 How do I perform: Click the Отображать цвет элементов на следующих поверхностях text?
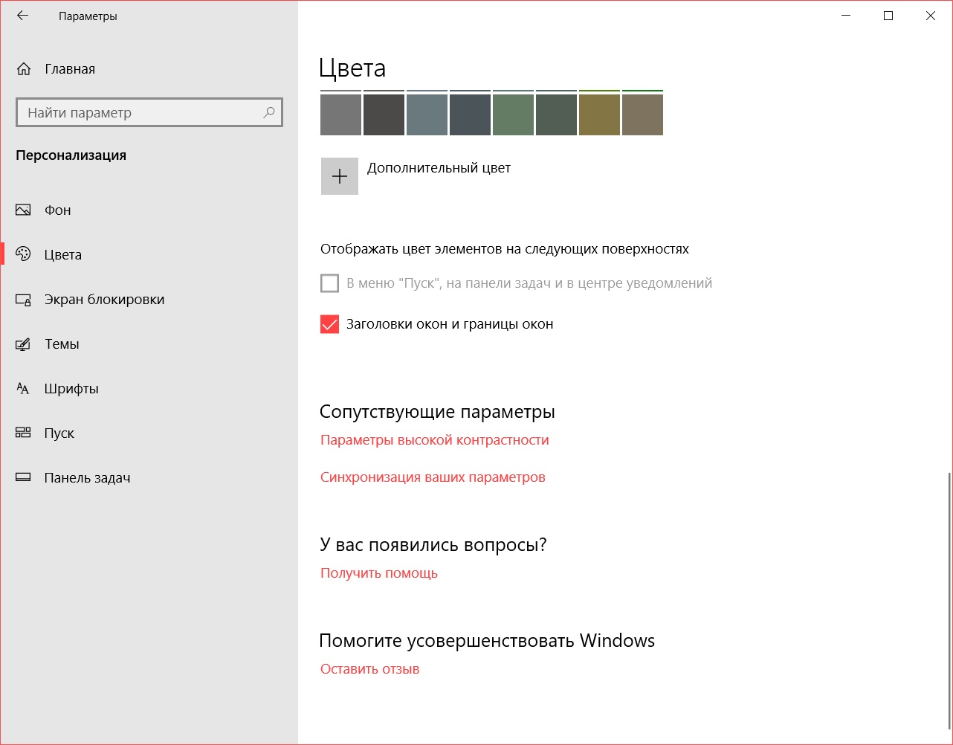coord(505,249)
